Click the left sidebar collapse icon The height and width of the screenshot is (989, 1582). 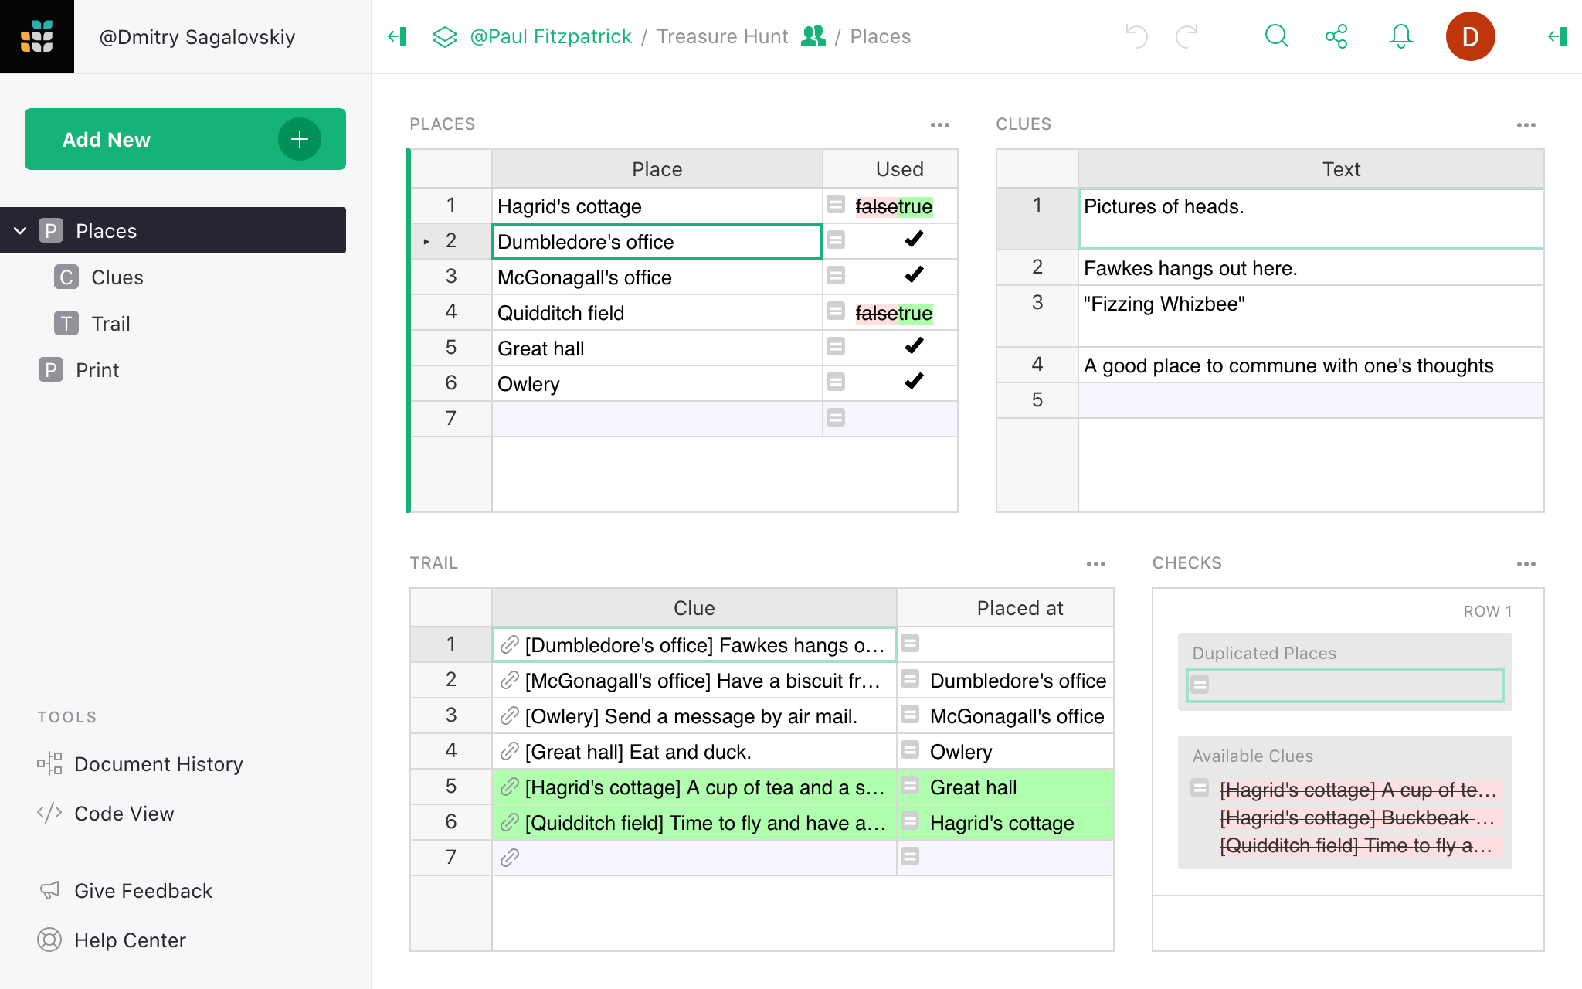tap(398, 36)
